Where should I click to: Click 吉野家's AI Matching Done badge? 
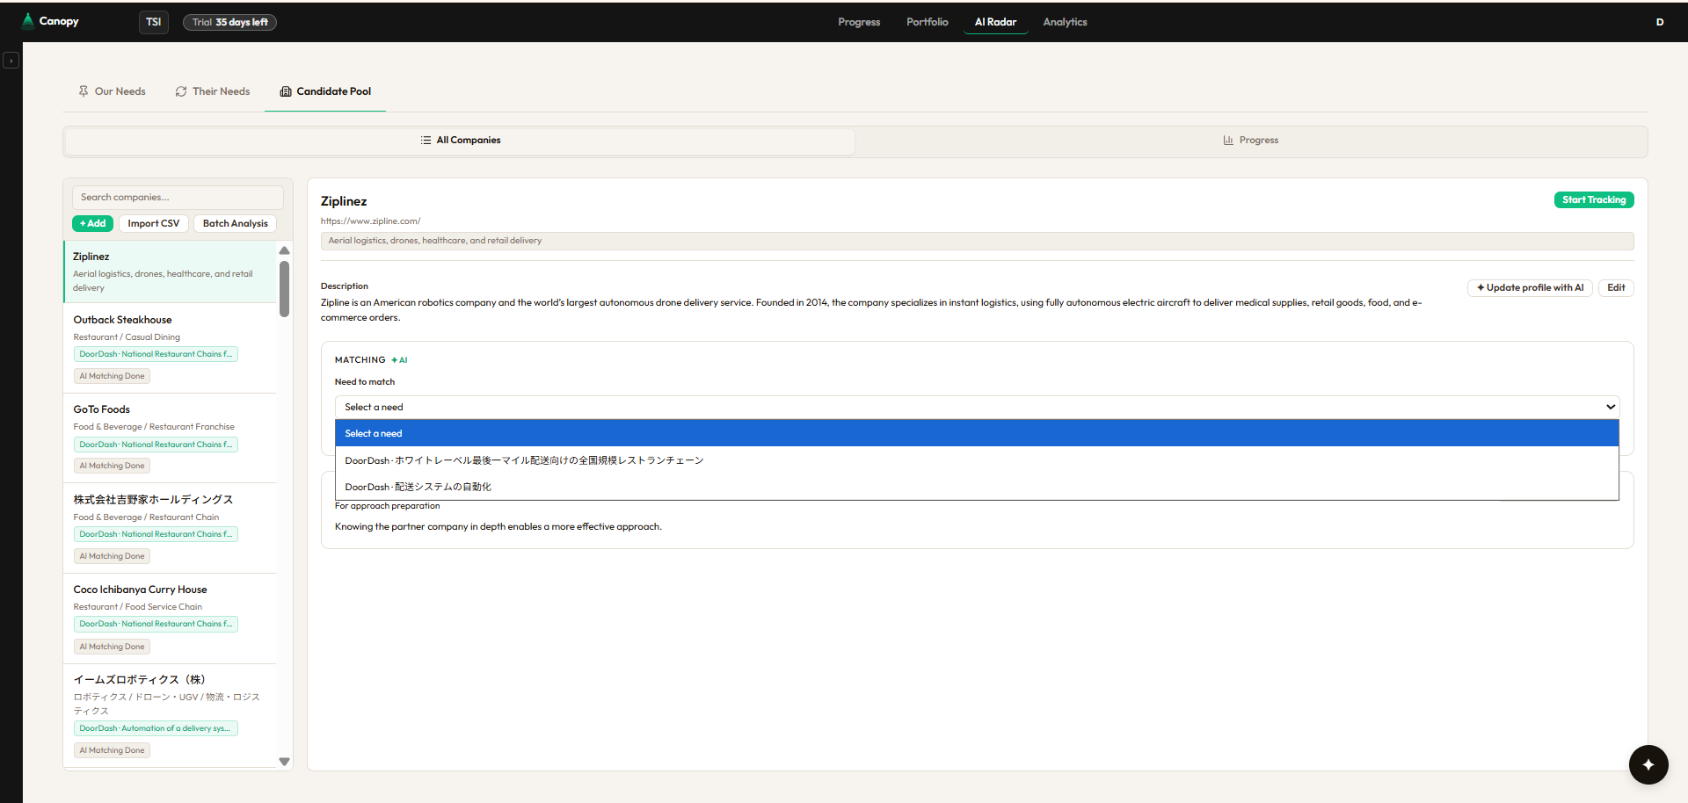(112, 556)
